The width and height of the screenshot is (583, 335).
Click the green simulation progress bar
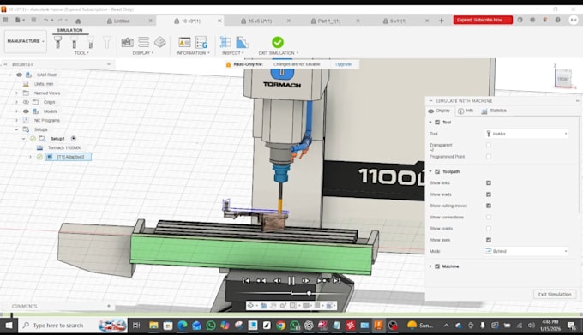point(291,314)
